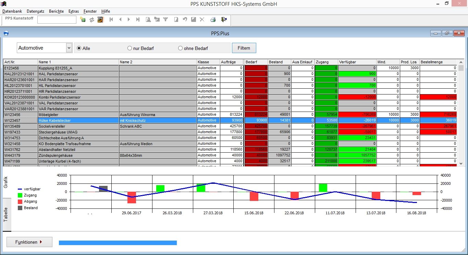Viewport: 468px width, 255px height.
Task: Click the refresh arrows toolbar icon
Action: click(x=91, y=20)
